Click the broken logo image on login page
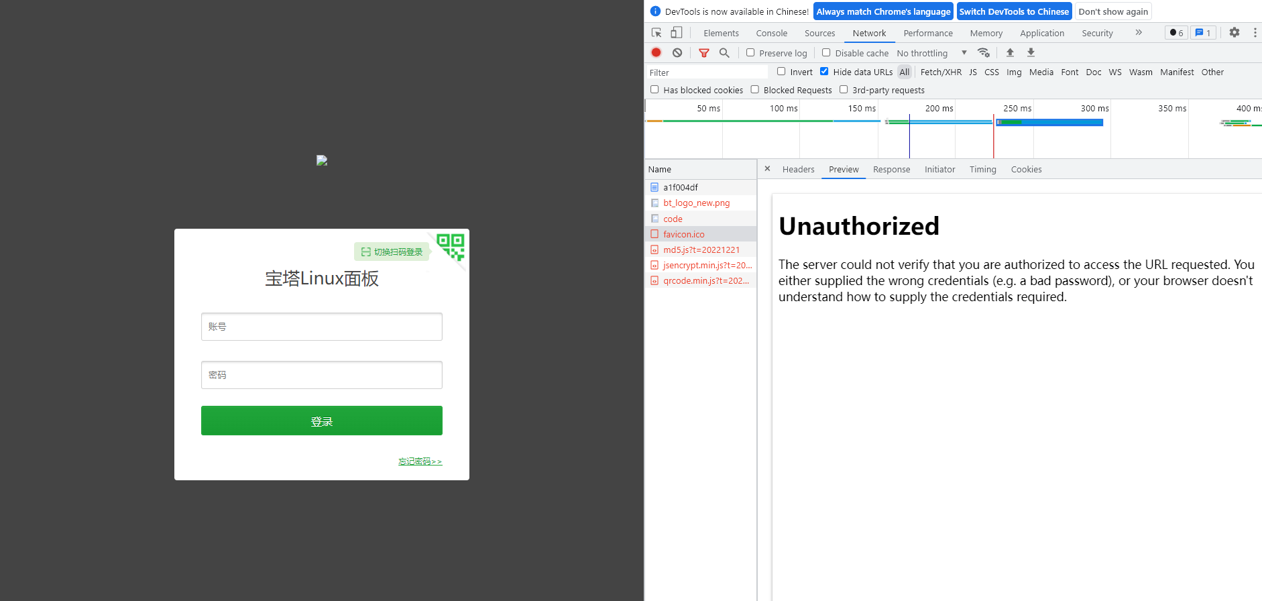 322,160
